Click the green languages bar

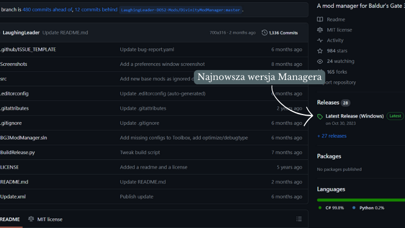(x=361, y=200)
